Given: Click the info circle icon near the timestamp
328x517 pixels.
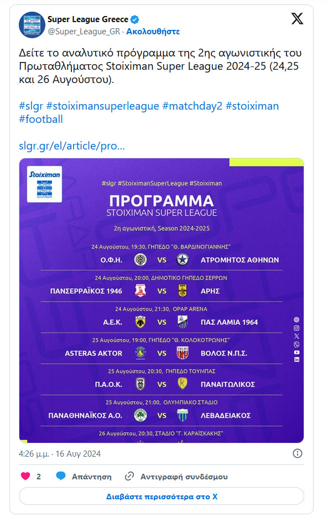Looking at the screenshot, I should click(x=298, y=452).
